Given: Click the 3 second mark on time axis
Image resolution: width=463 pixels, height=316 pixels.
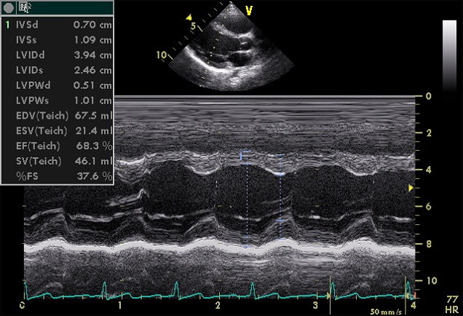Looking at the screenshot, I should 315,305.
